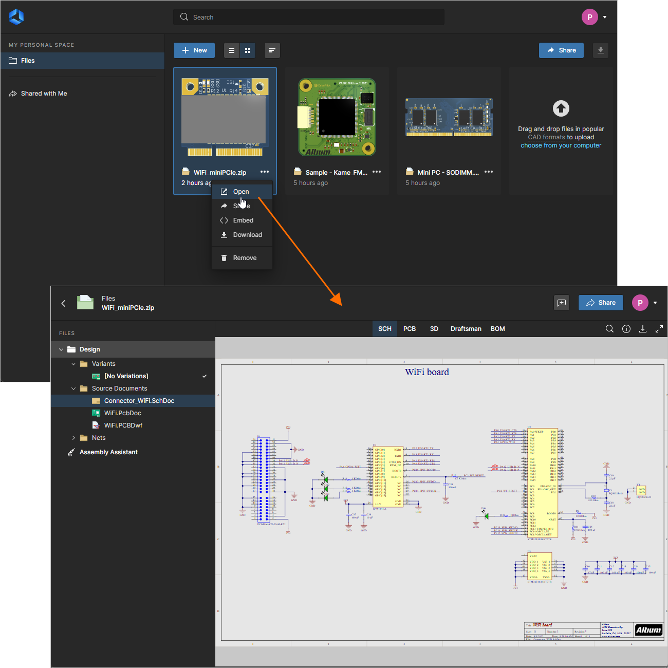
Task: Click the download icon in viewer toolbar
Action: tap(643, 329)
